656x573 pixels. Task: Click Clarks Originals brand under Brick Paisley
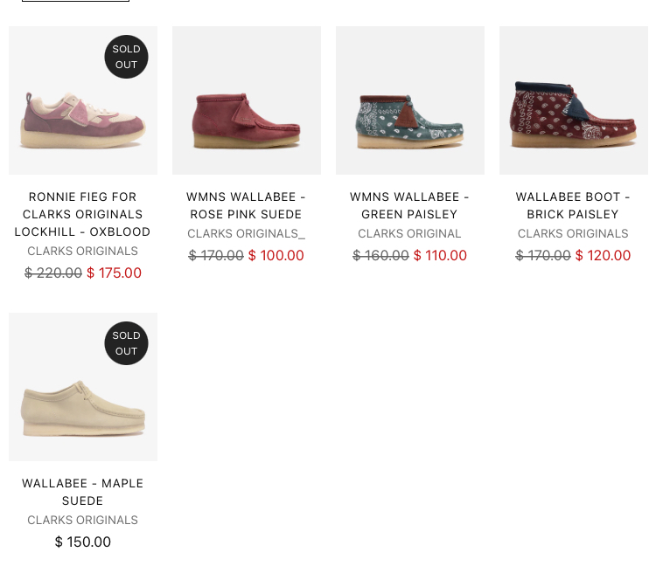click(x=573, y=233)
